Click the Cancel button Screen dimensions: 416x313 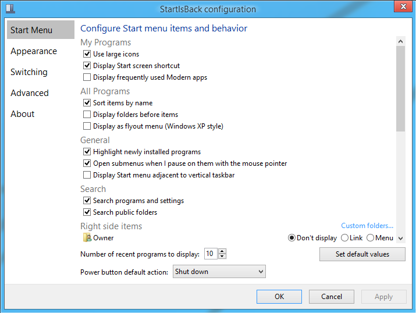332,297
